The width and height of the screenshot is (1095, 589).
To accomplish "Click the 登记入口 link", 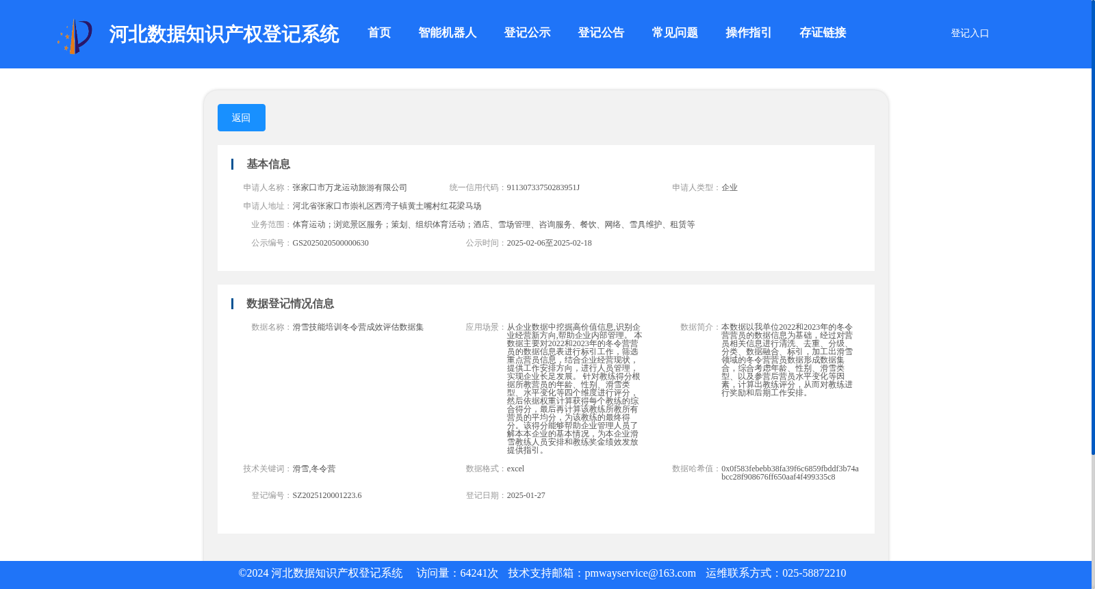I will point(970,33).
